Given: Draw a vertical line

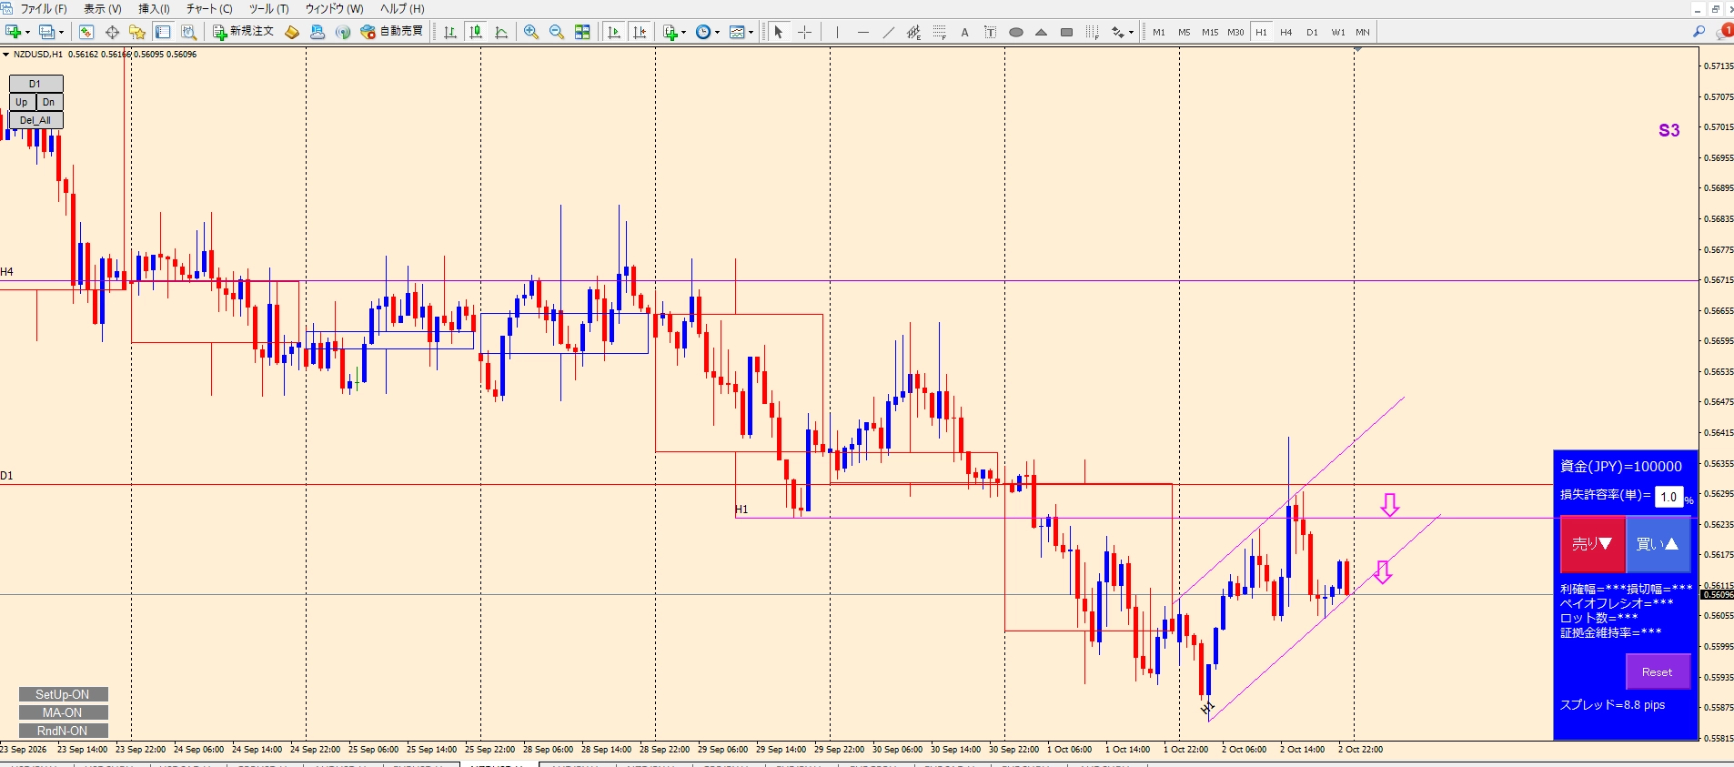Looking at the screenshot, I should [x=837, y=32].
